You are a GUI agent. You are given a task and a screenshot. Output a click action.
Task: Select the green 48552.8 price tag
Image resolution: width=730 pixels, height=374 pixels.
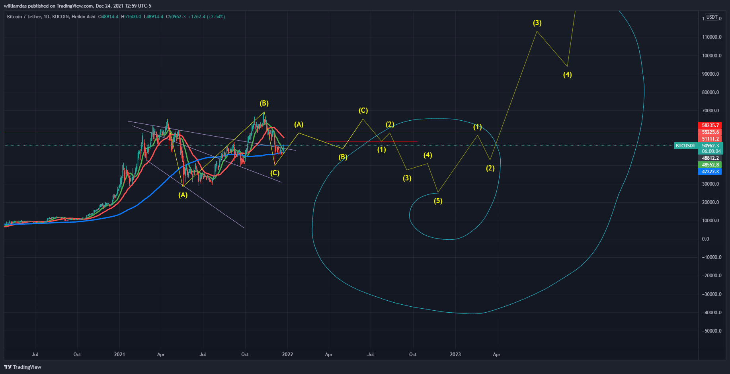(x=710, y=165)
